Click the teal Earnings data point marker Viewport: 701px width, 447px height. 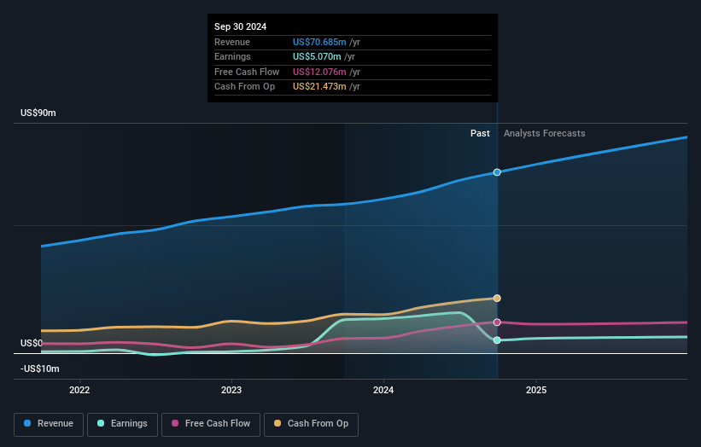tap(497, 340)
